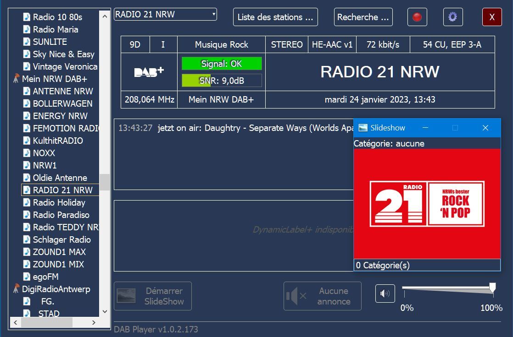This screenshot has width=513, height=337.
Task: Click antenna icon of DigiRadioAntwerp
Action: [16, 288]
